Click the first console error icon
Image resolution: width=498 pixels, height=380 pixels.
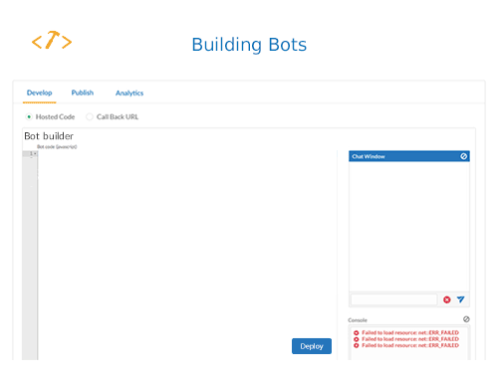(357, 333)
